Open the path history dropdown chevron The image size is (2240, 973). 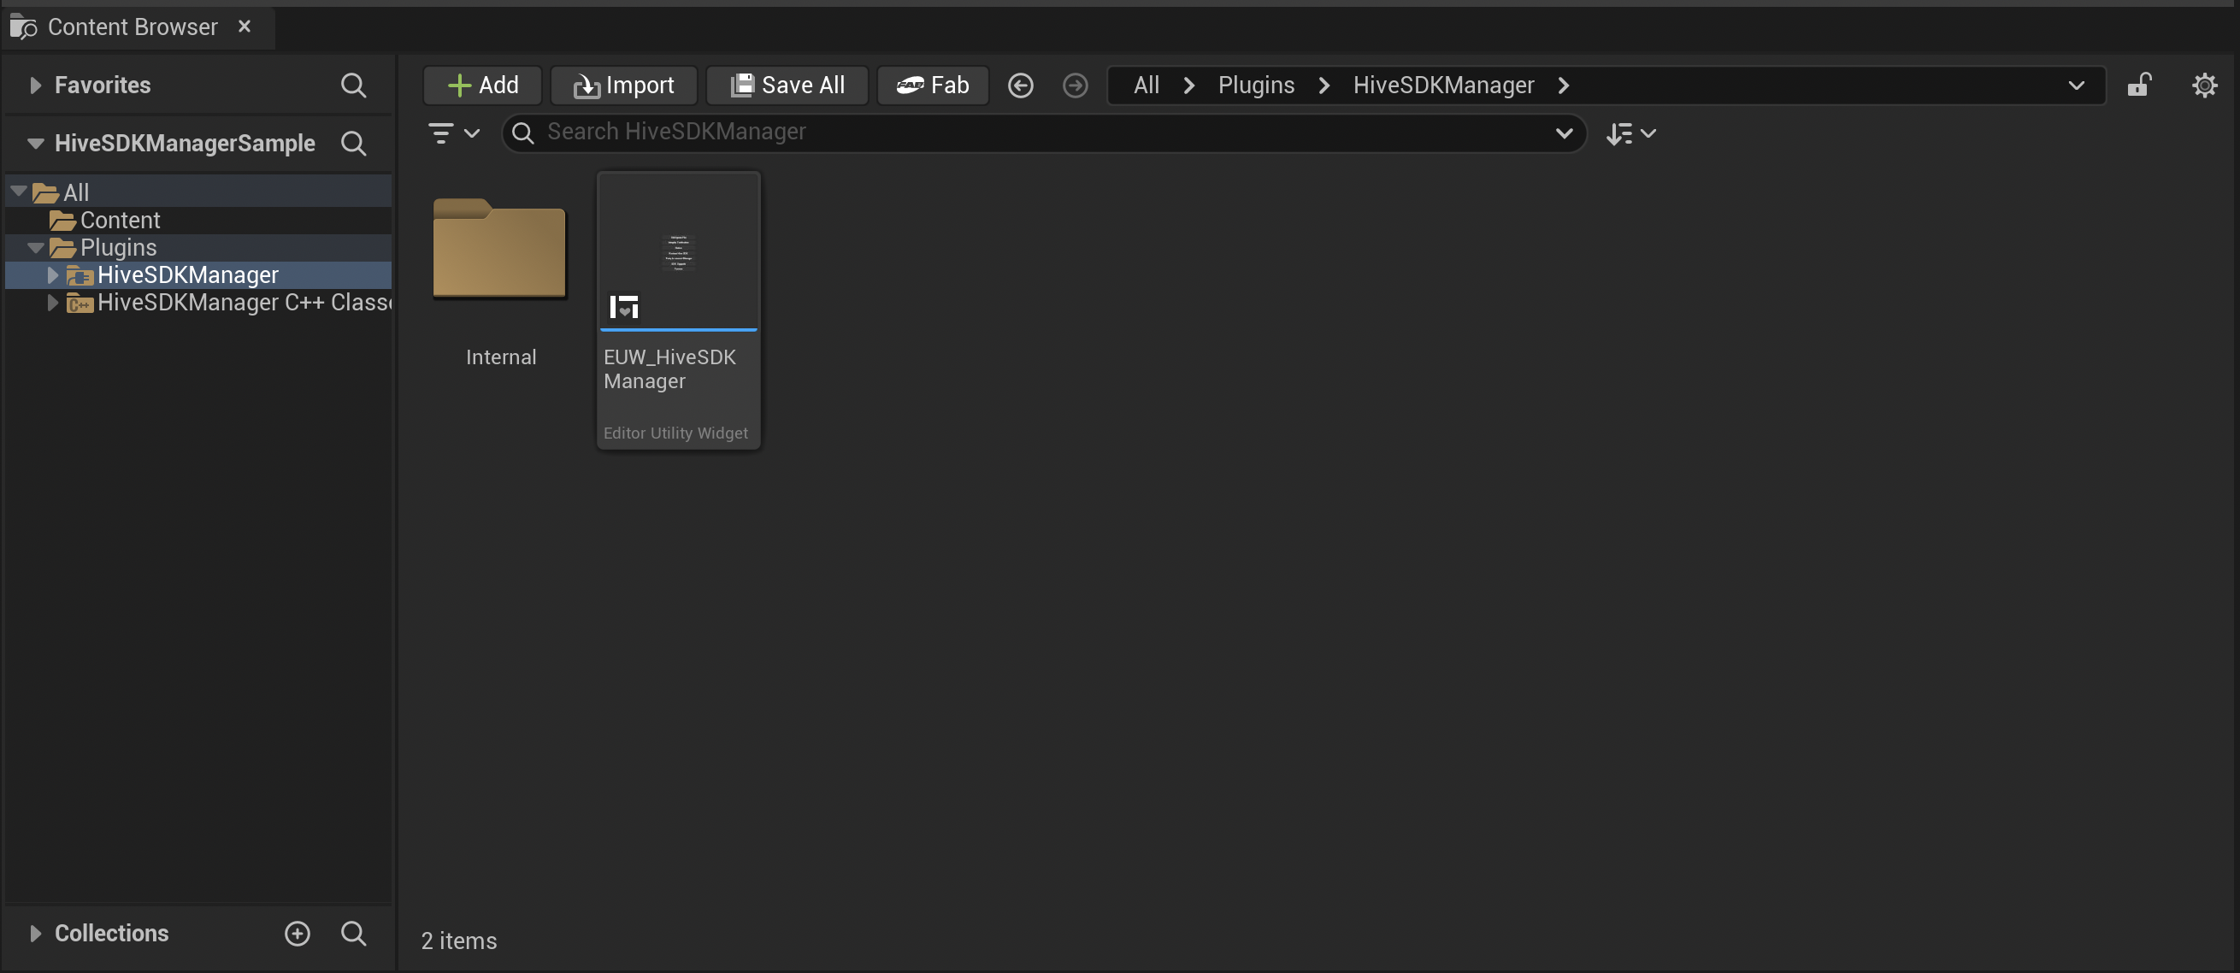[x=2076, y=86]
